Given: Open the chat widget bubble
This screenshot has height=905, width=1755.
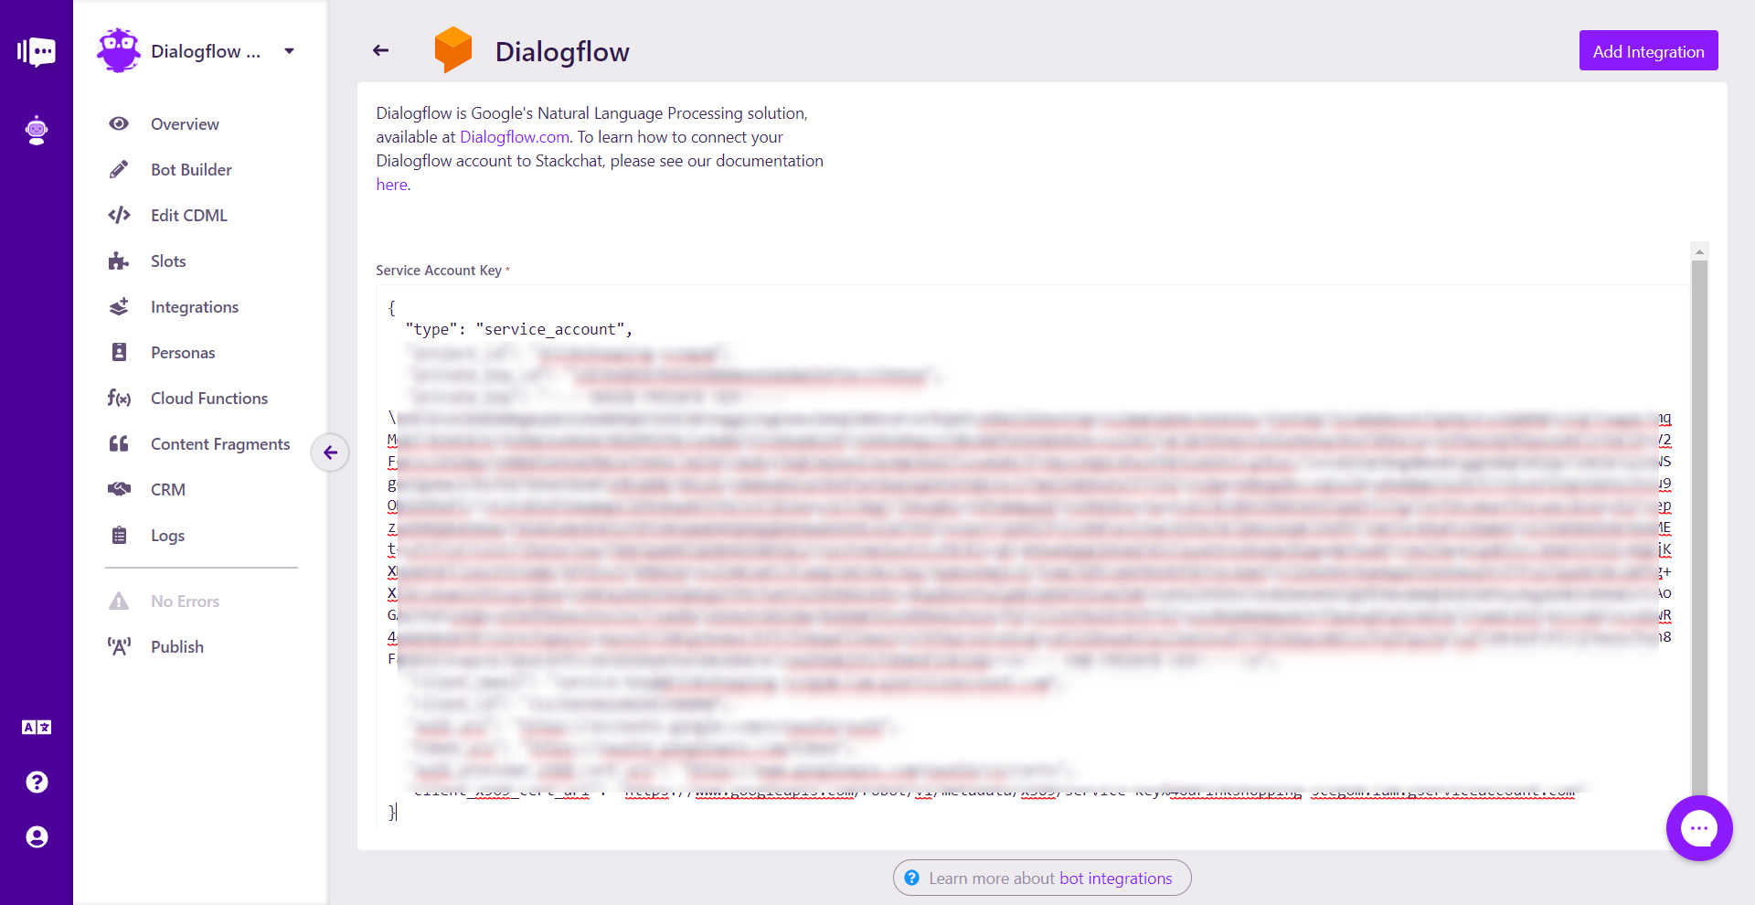Looking at the screenshot, I should (1699, 828).
